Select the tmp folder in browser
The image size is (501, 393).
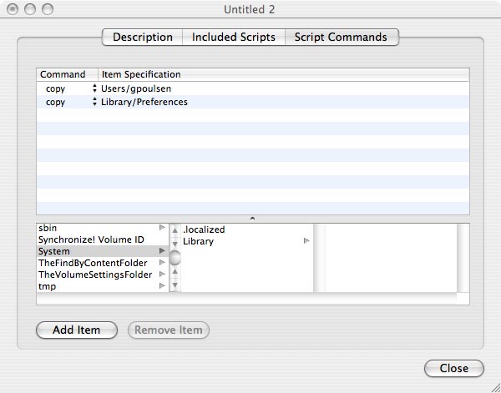point(47,286)
